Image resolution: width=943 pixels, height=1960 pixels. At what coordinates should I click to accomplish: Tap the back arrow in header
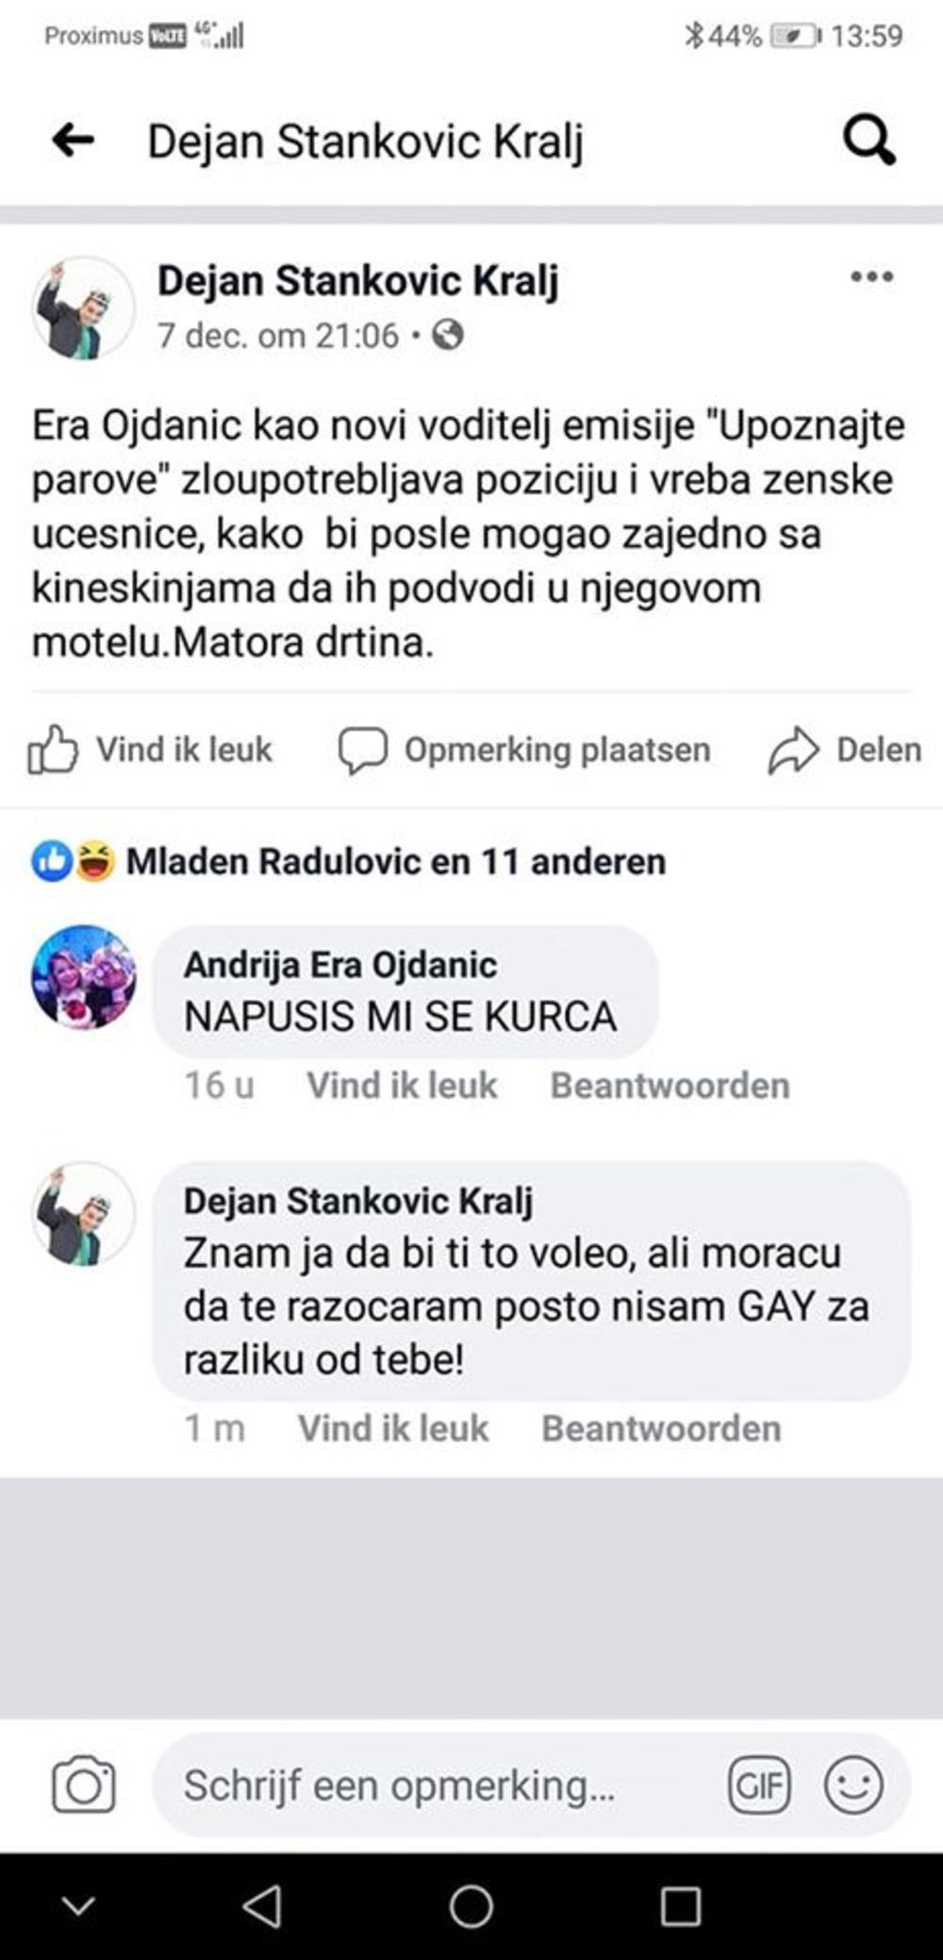click(x=74, y=141)
